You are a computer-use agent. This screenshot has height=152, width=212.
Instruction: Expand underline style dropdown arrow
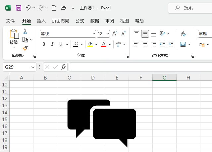[67, 44]
